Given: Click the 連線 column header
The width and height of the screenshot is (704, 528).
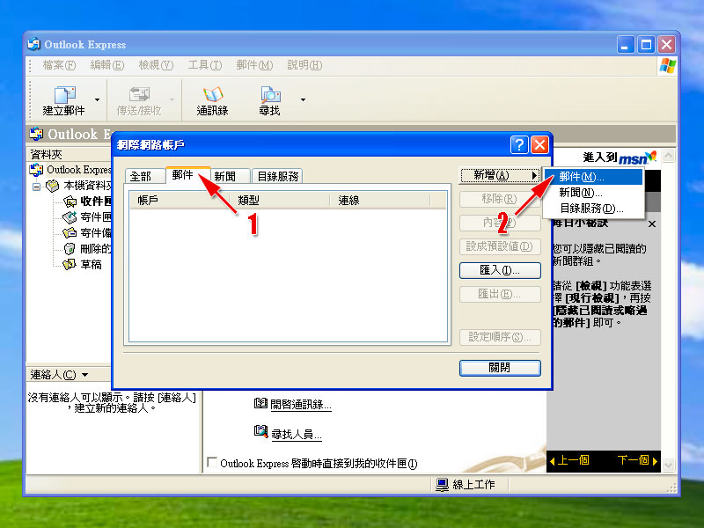Looking at the screenshot, I should 379,201.
